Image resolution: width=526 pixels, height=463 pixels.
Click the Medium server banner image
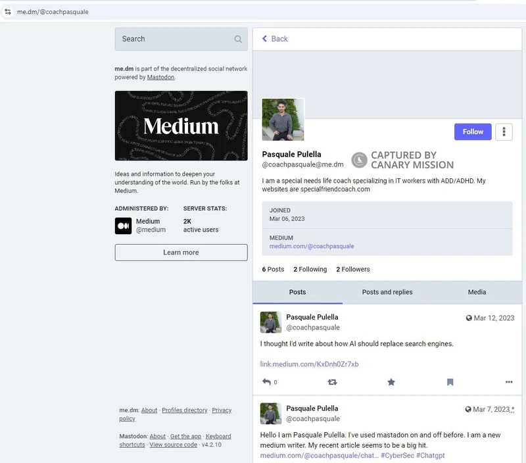[181, 126]
